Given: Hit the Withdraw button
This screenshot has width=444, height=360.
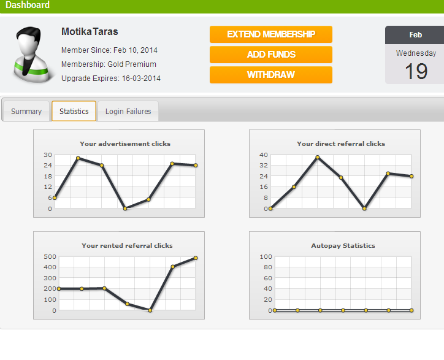Looking at the screenshot, I should click(270, 75).
